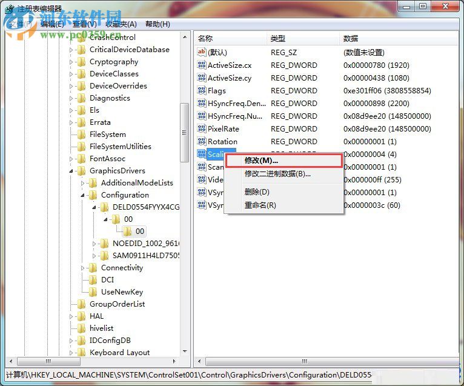Open the 查看(V) menu
Viewport: 464px width, 386px height.
[84, 24]
